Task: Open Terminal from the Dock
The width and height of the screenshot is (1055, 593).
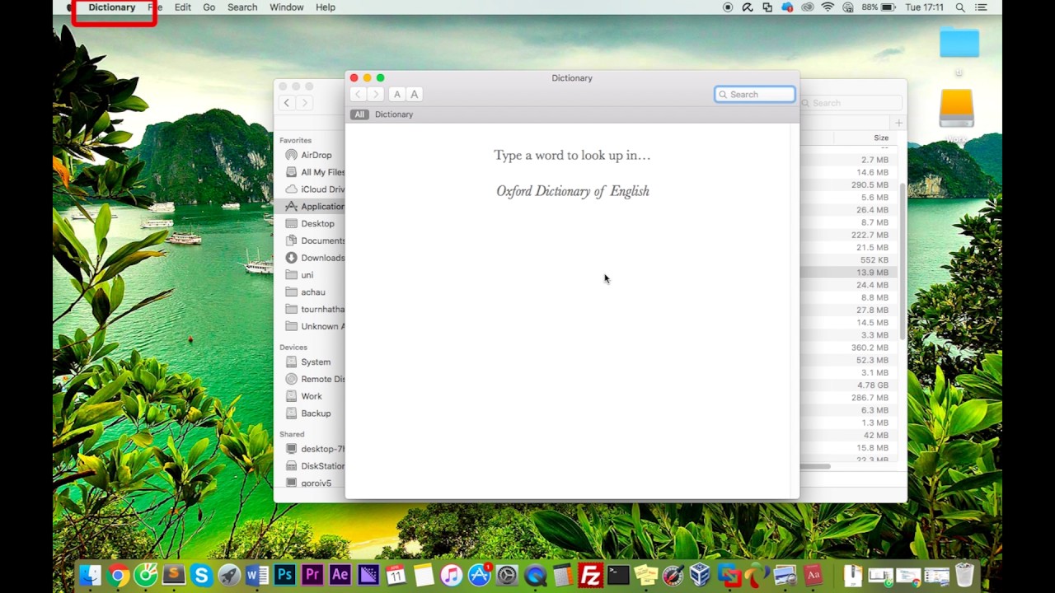Action: [618, 575]
